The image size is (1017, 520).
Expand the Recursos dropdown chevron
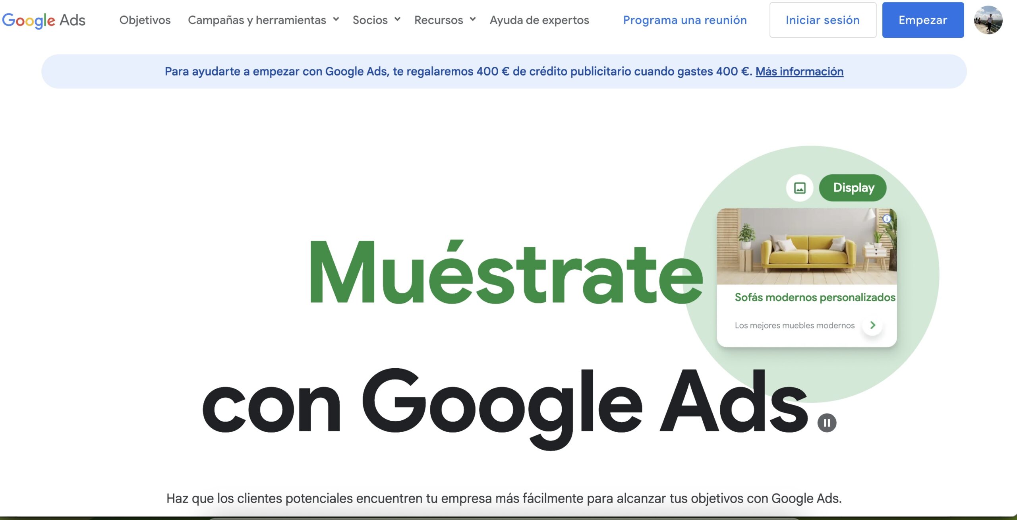point(473,19)
